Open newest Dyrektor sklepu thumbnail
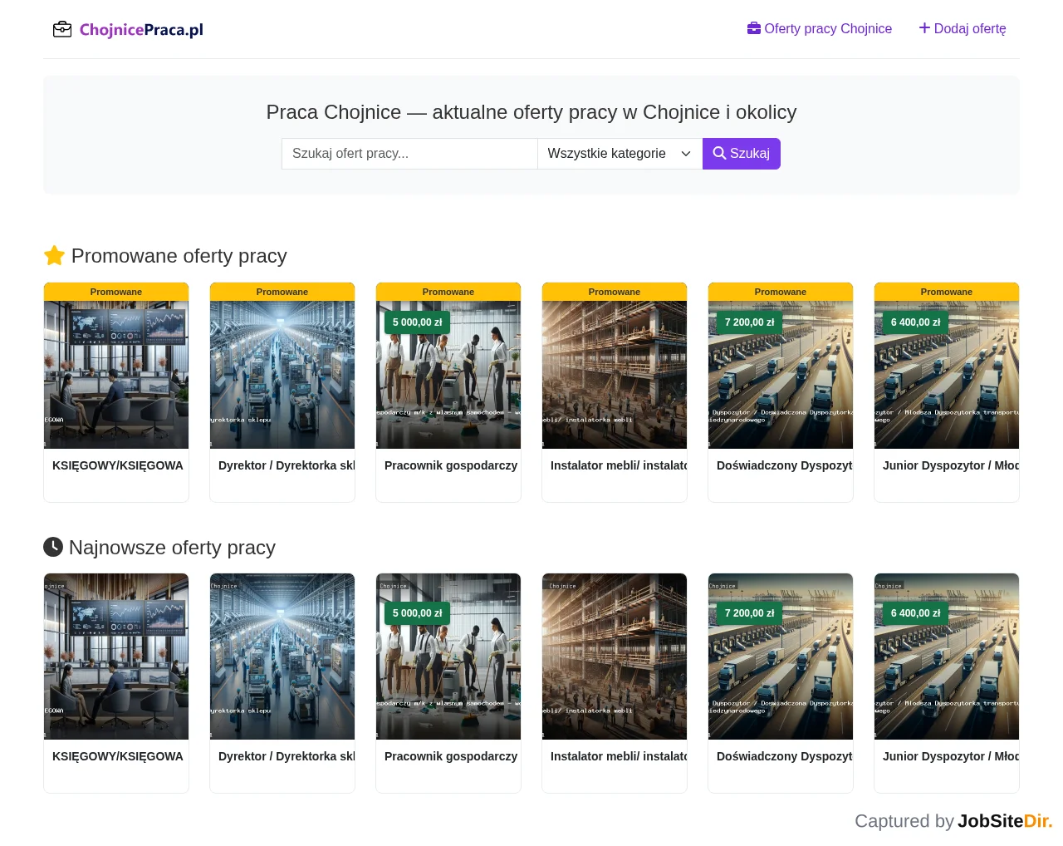Viewport: 1063px width, 846px height. coord(282,657)
